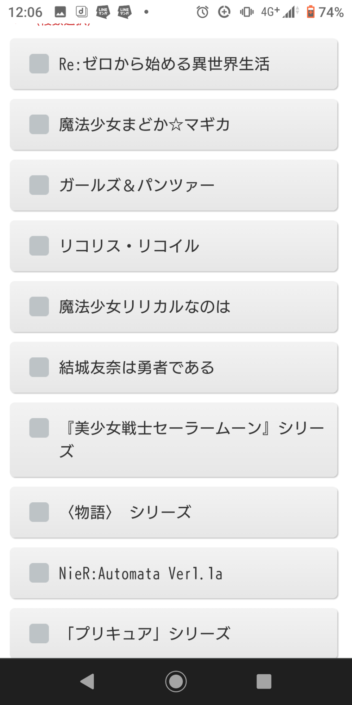Enable the ガールズ＆パンツァー checkbox
This screenshot has height=705, width=352.
[39, 185]
